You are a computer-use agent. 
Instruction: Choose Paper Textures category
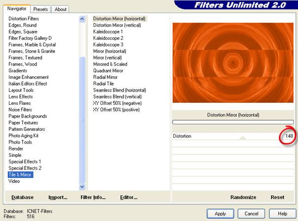click(23, 123)
